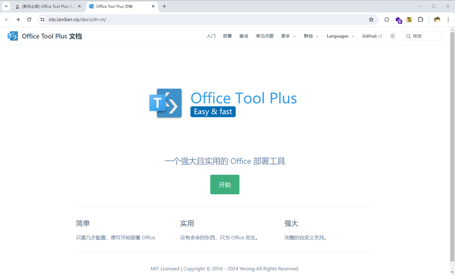Image resolution: width=455 pixels, height=275 pixels.
Task: Open the GitHub external link
Action: [x=372, y=36]
